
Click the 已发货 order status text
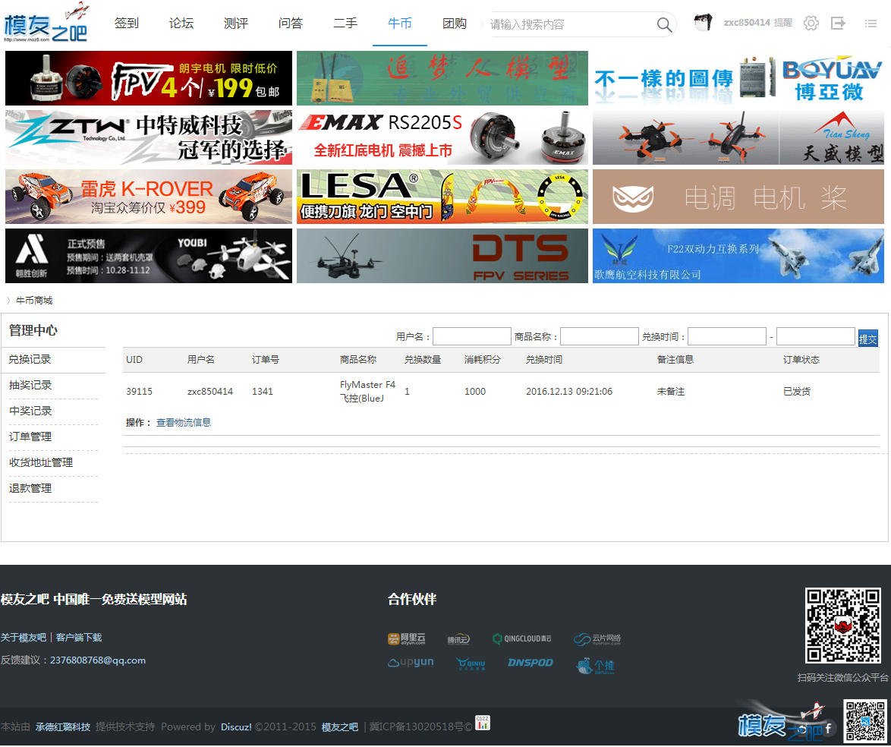(797, 391)
